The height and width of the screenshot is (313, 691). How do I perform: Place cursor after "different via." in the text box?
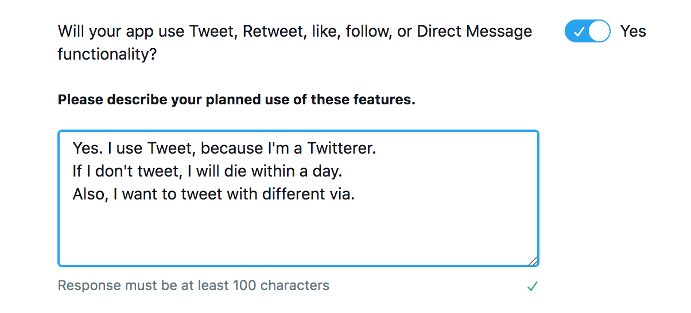coord(356,194)
